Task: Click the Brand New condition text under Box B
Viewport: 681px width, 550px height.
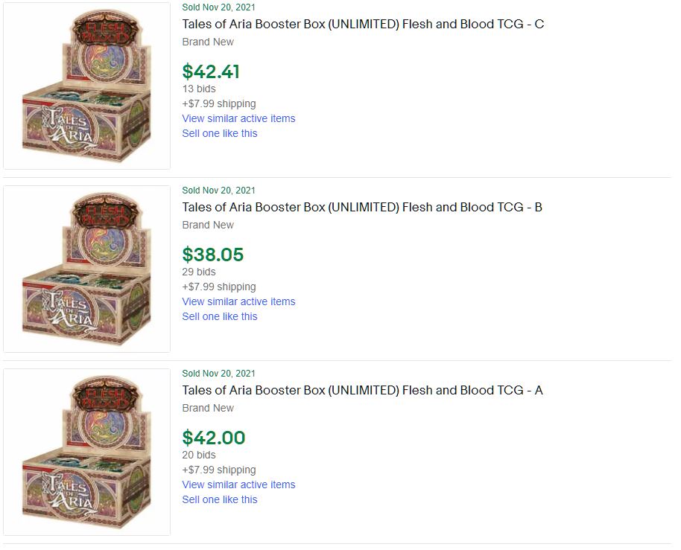Action: [208, 225]
